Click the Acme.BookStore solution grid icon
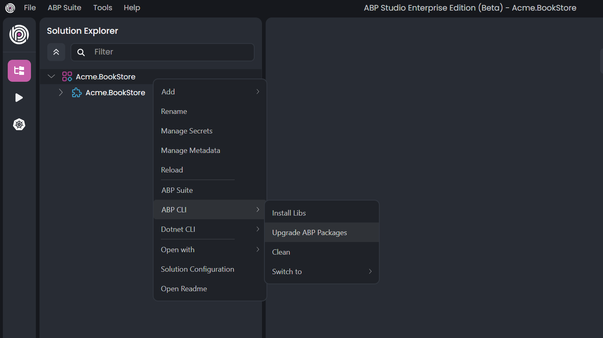603x338 pixels. 67,76
